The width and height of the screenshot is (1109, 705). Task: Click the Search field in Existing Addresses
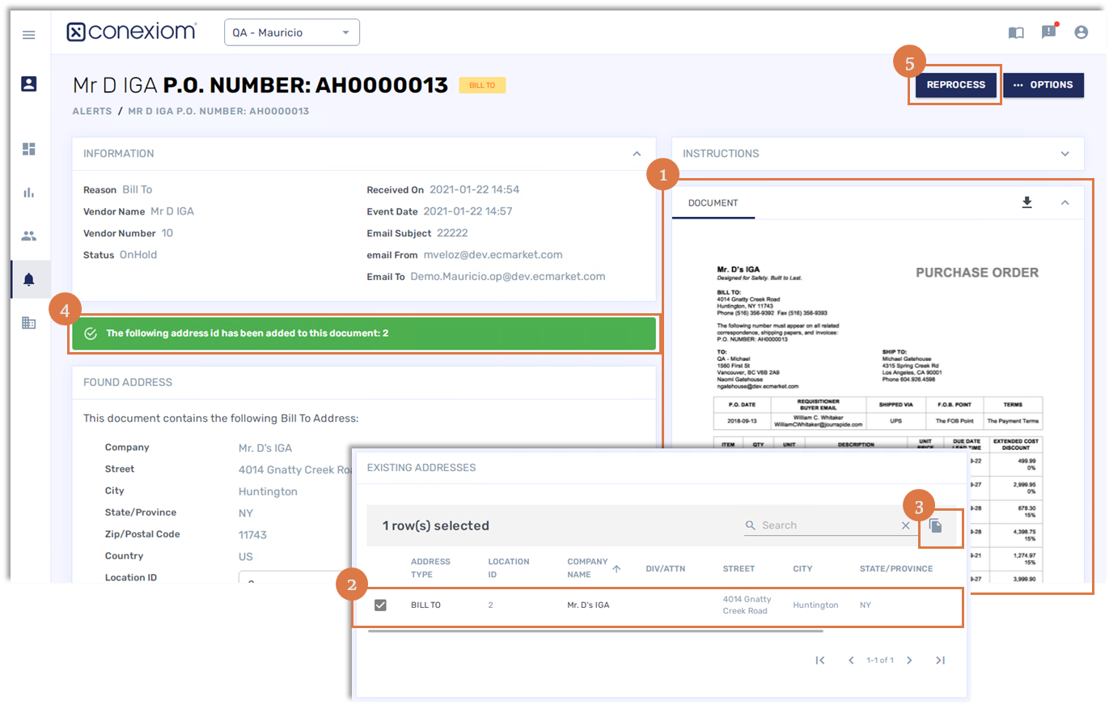[825, 525]
